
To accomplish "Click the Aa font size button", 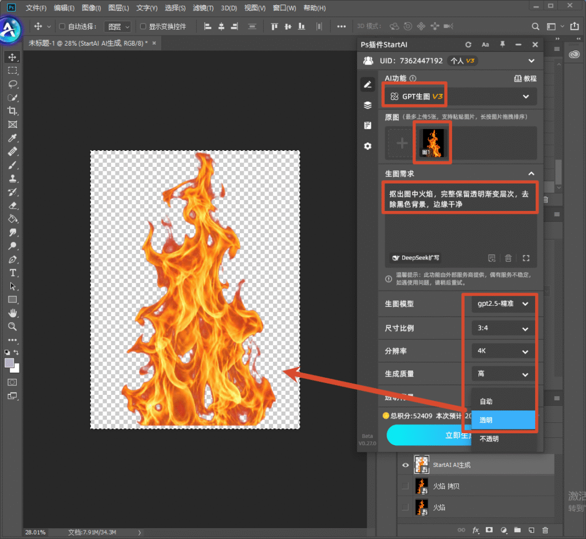I will pos(485,45).
